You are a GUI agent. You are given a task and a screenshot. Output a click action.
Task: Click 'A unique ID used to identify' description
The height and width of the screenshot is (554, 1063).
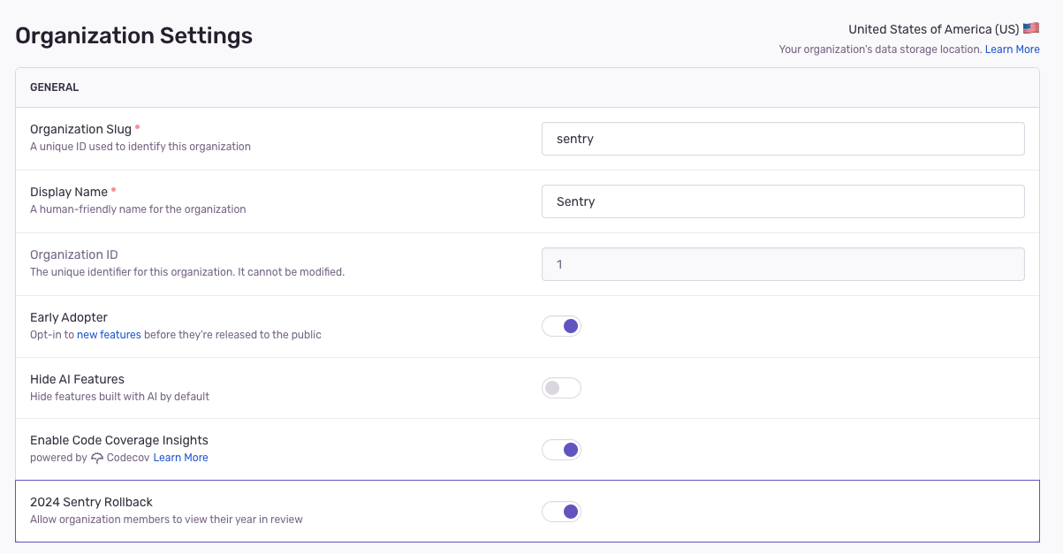pos(140,147)
